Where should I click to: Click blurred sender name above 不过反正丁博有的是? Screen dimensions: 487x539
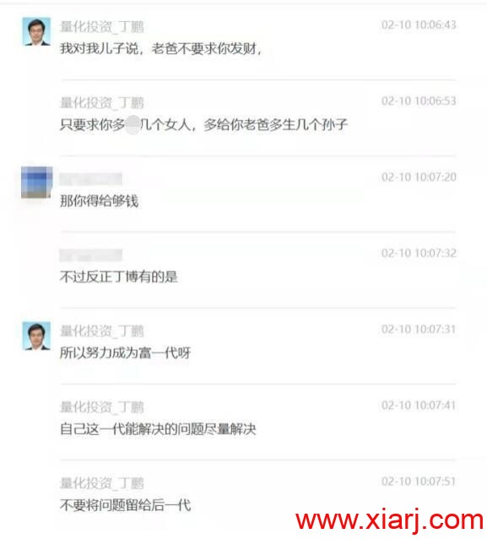(90, 255)
